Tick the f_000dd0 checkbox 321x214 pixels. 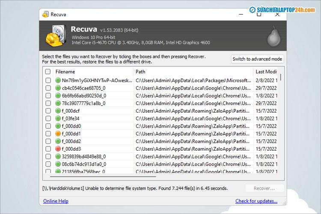click(48, 126)
